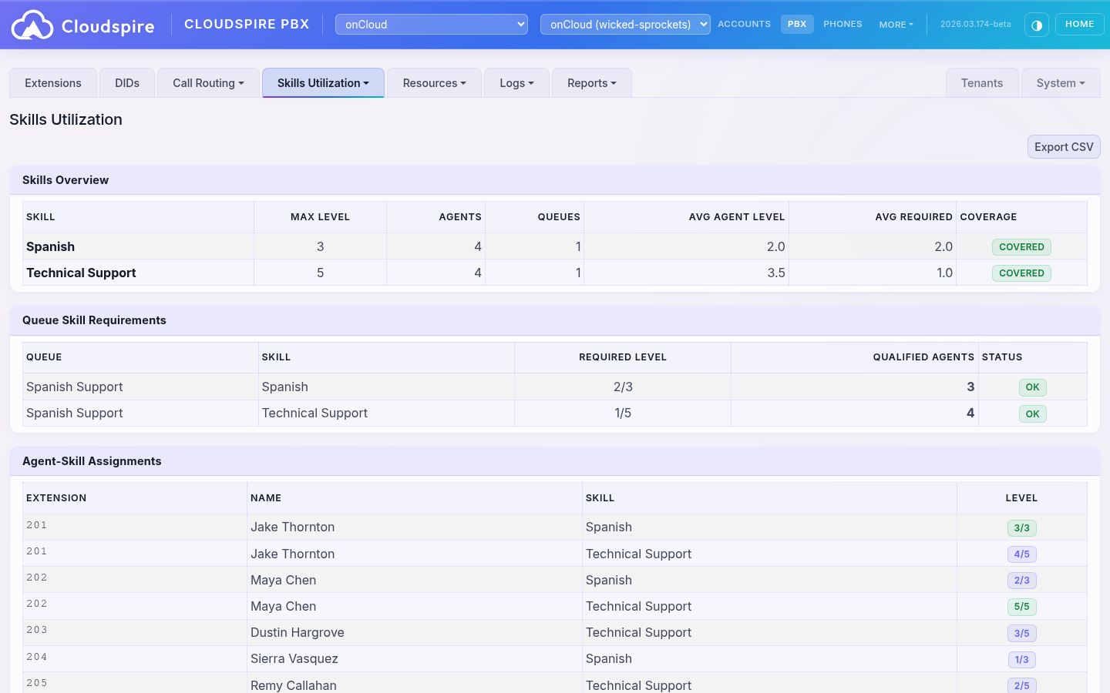The width and height of the screenshot is (1110, 693).
Task: Open the DIDs tab
Action: (126, 82)
